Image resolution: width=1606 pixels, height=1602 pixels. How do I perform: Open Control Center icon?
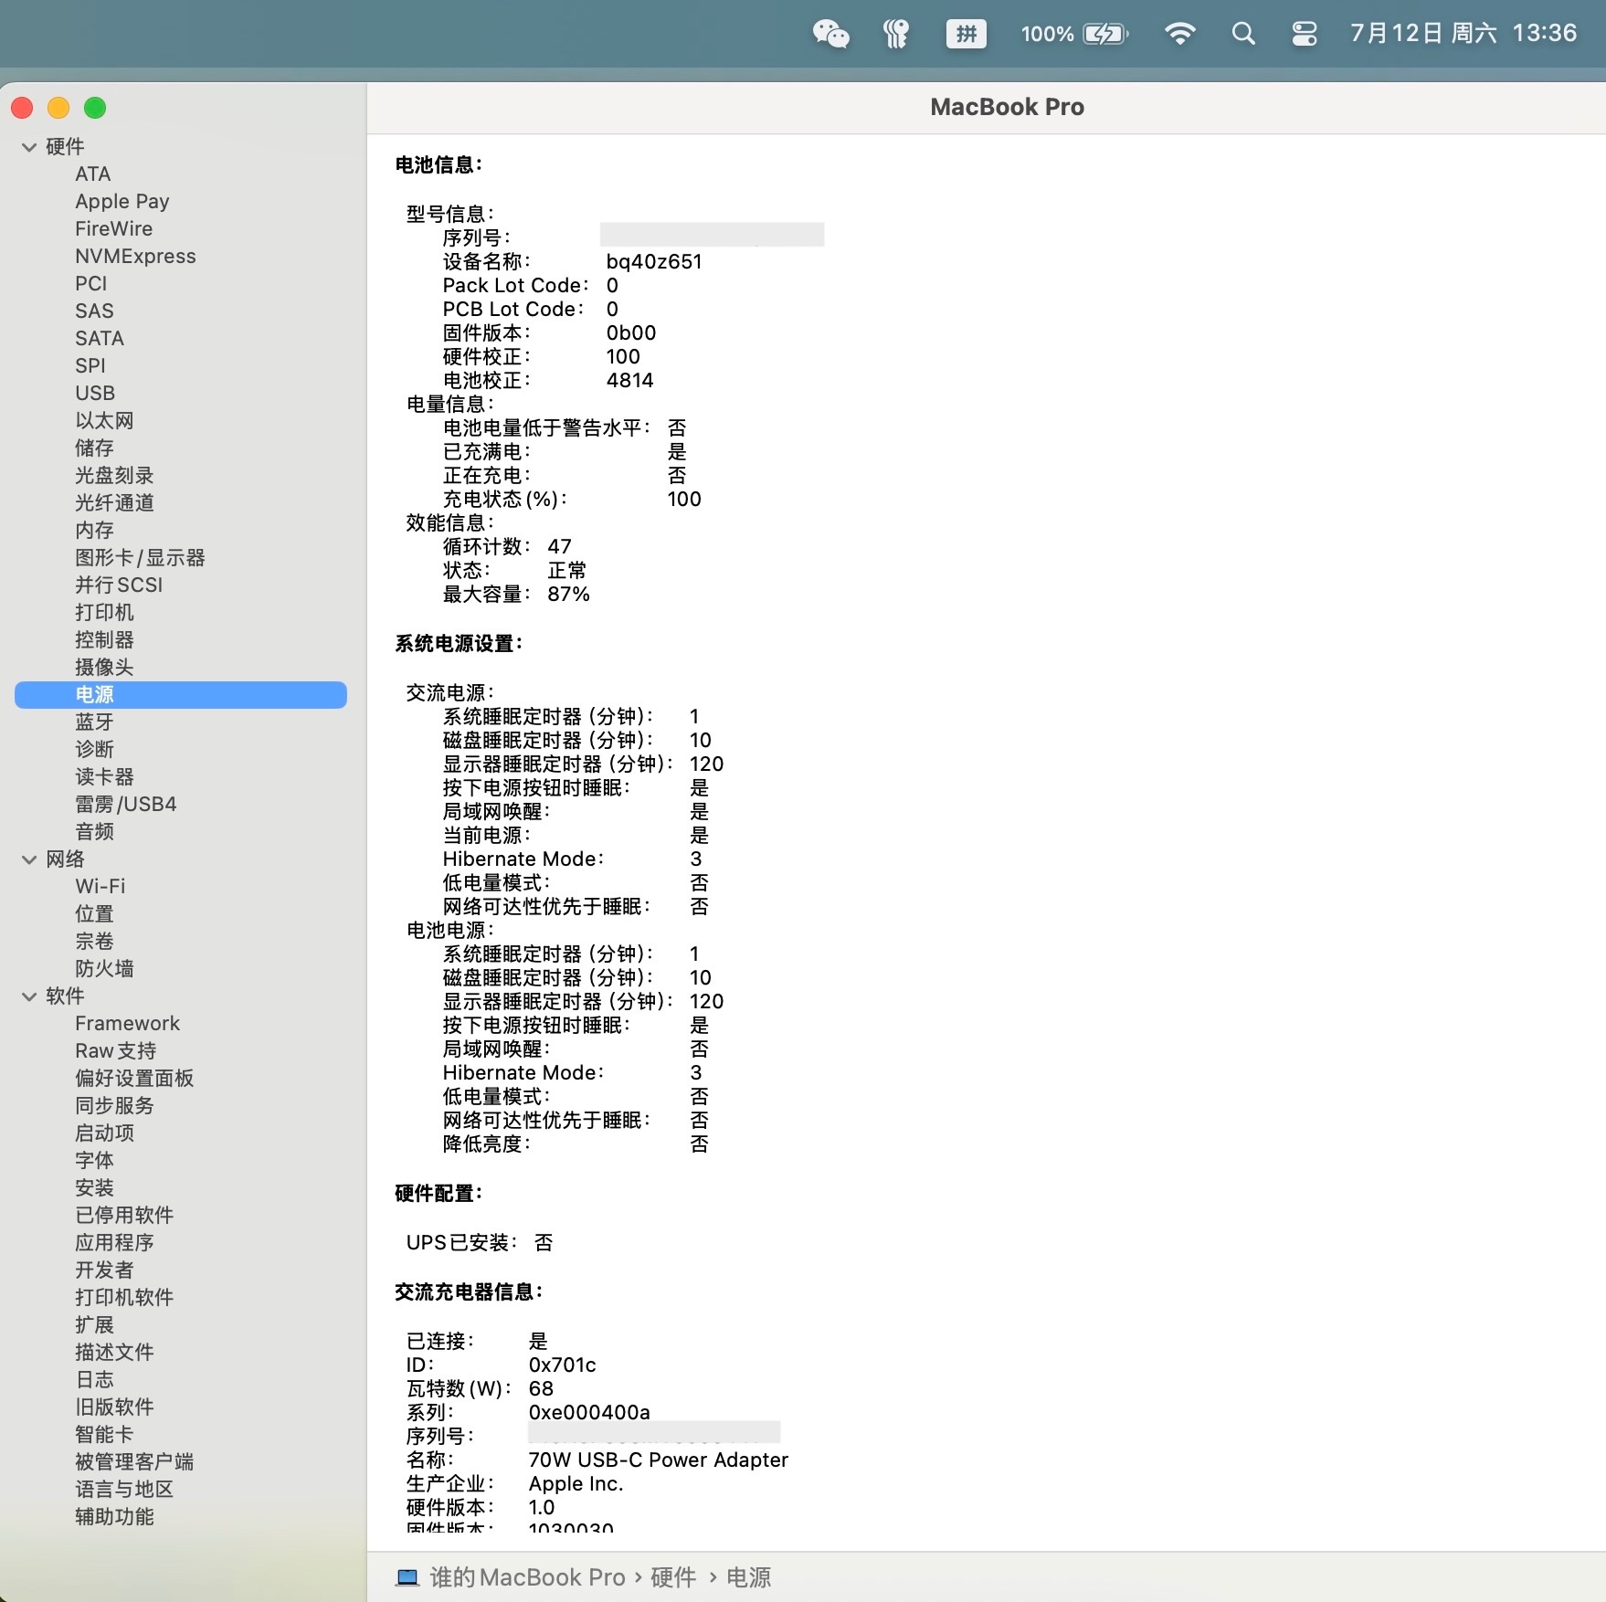click(1304, 34)
